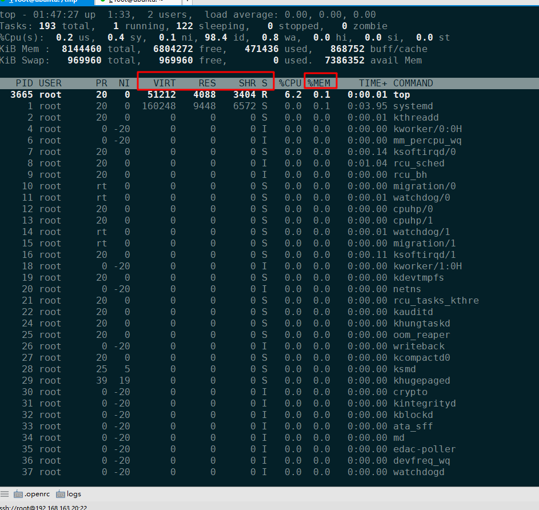Viewport: 539px width, 510px height.
Task: Click the SHR column header
Action: coord(247,83)
